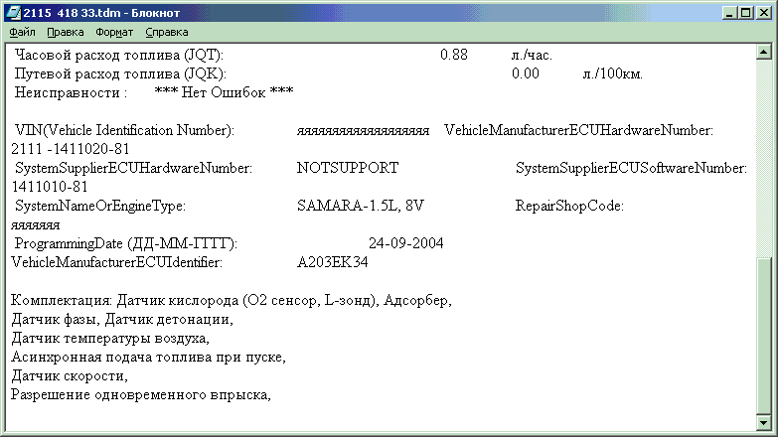
Task: Click the line 'Датчик фазы, Датчик детонации,'
Action: (122, 319)
